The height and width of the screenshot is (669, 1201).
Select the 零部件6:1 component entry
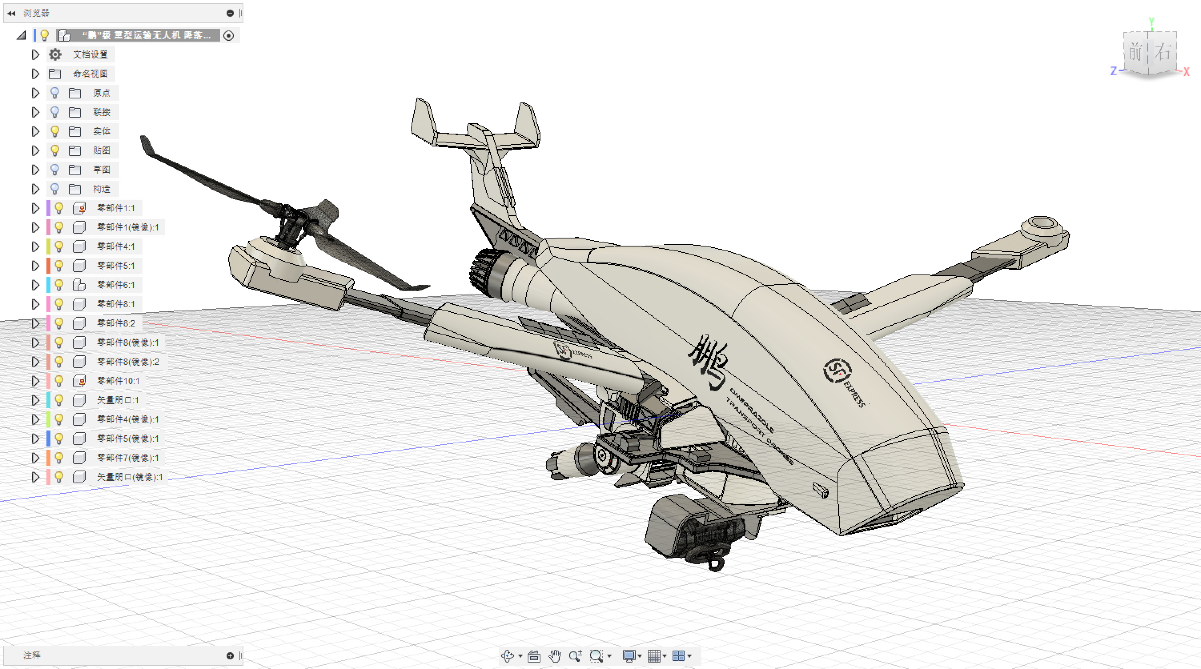[116, 284]
